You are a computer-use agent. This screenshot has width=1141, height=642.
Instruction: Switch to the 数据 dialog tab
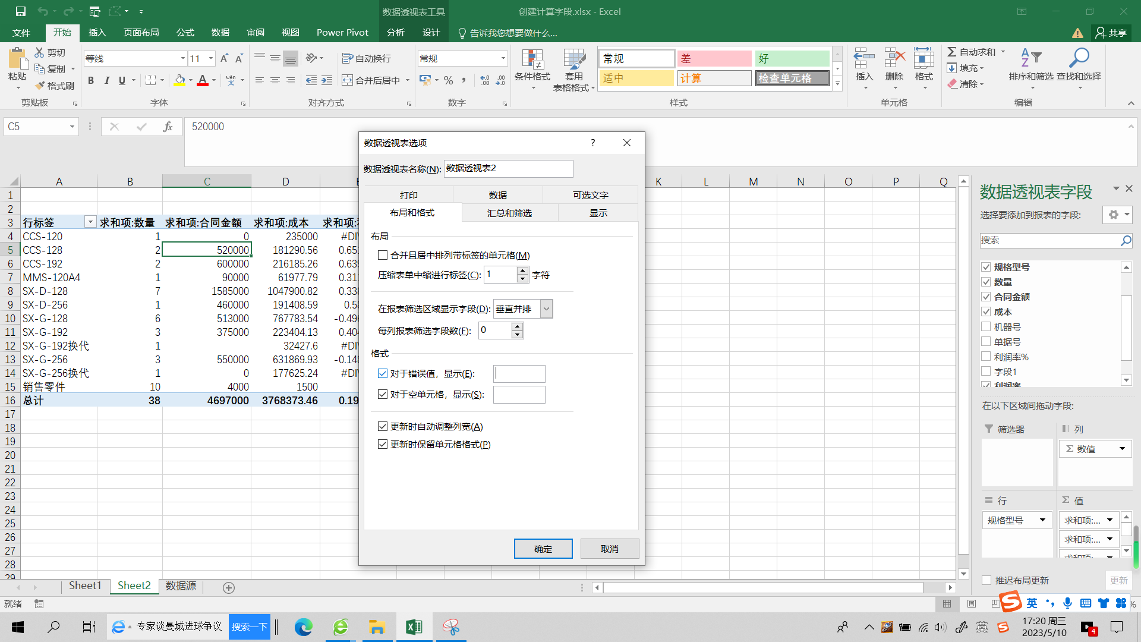[x=497, y=195]
